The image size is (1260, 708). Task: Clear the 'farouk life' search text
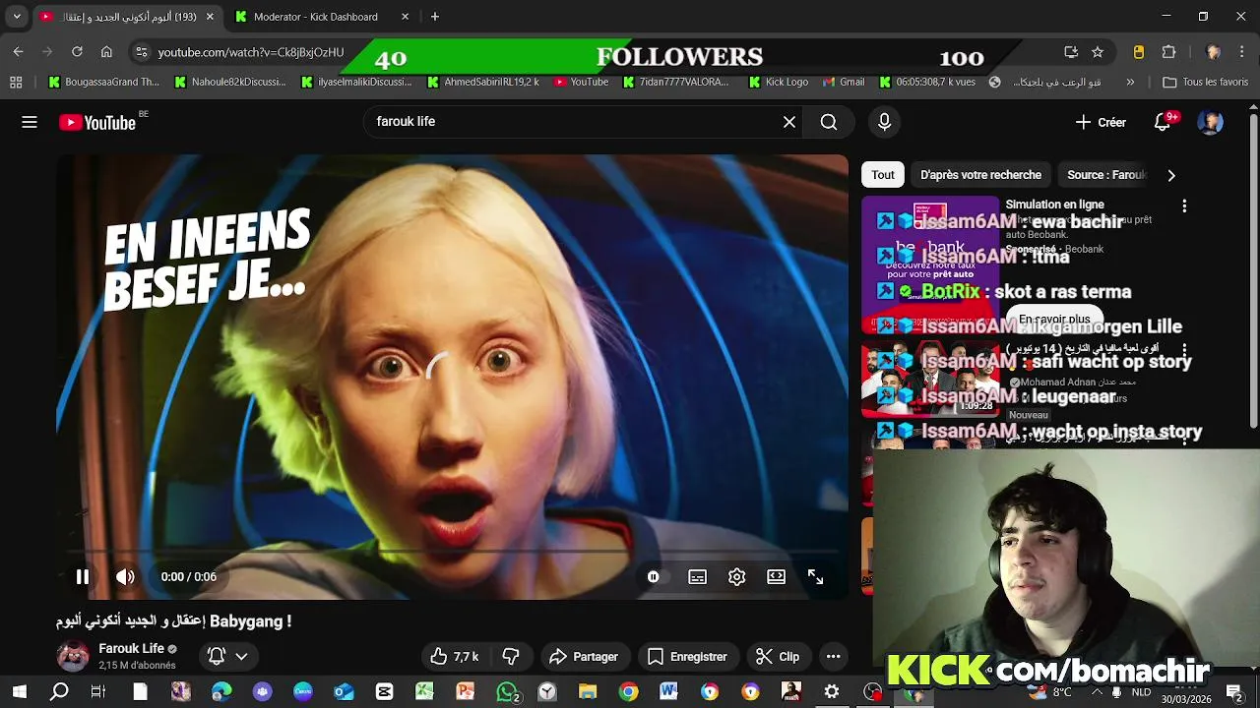coord(788,122)
